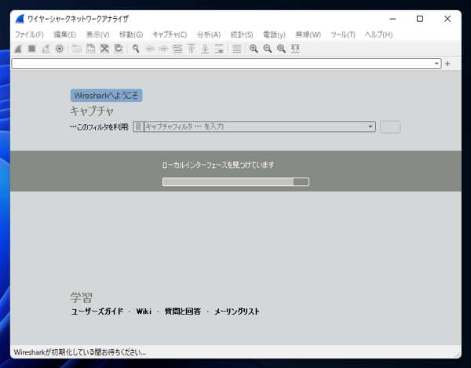The image size is (471, 368).
Task: Open the ヘルプ(H) menu
Action: coord(379,35)
